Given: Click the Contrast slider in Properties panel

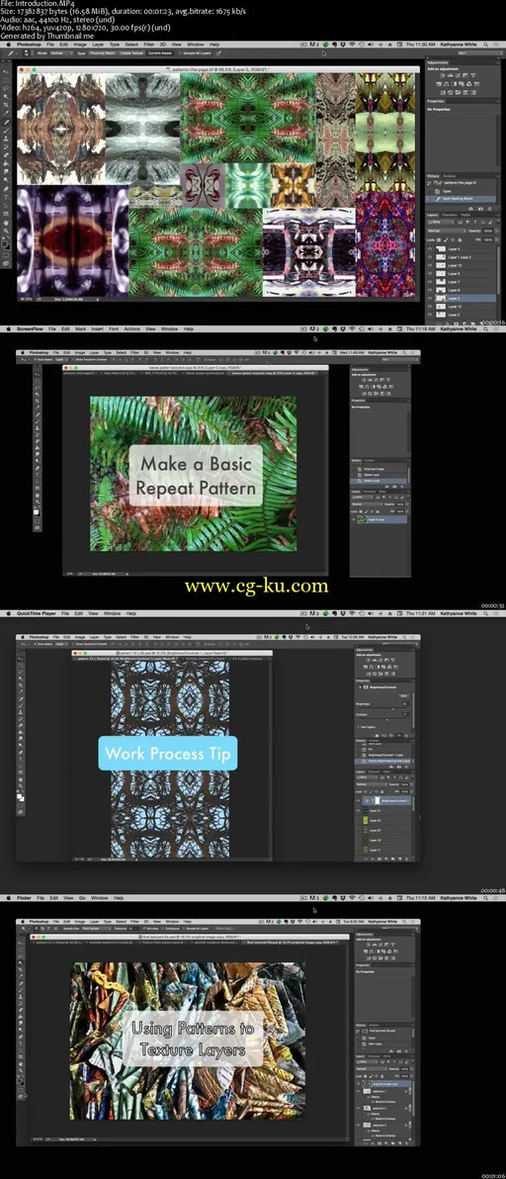Looking at the screenshot, I should 384,720.
